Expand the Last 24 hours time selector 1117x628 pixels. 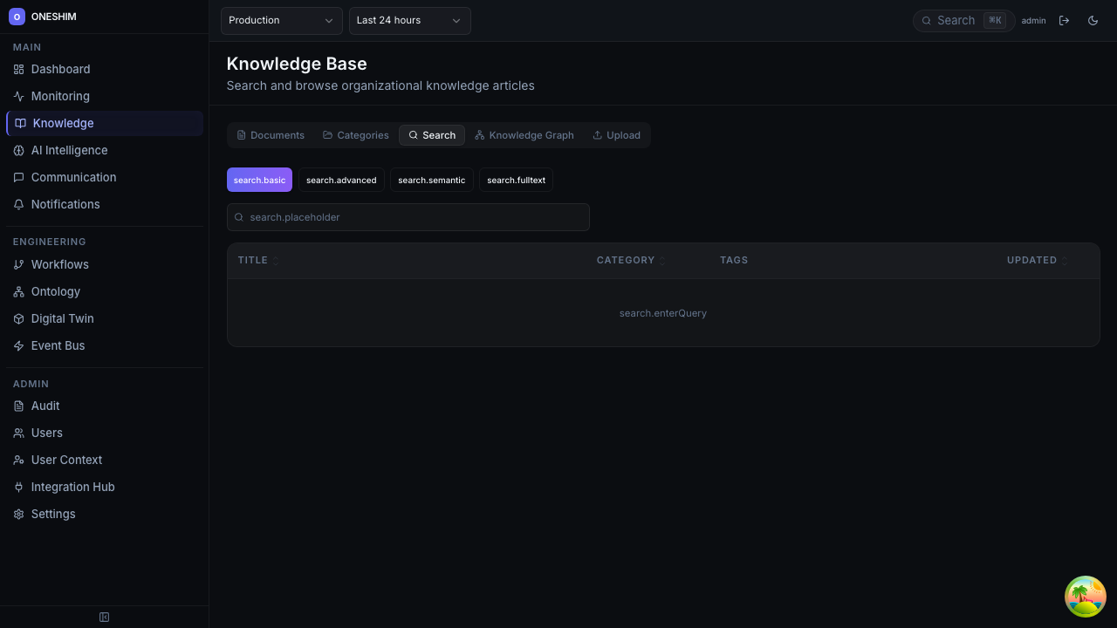[x=409, y=20]
